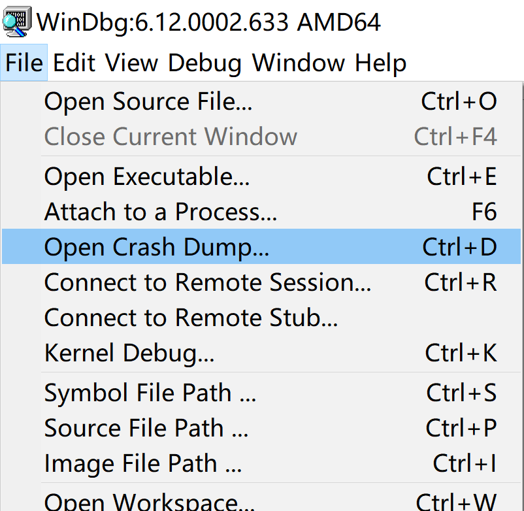Screen dimensions: 524x511
Task: Open the Window menu
Action: 299,63
